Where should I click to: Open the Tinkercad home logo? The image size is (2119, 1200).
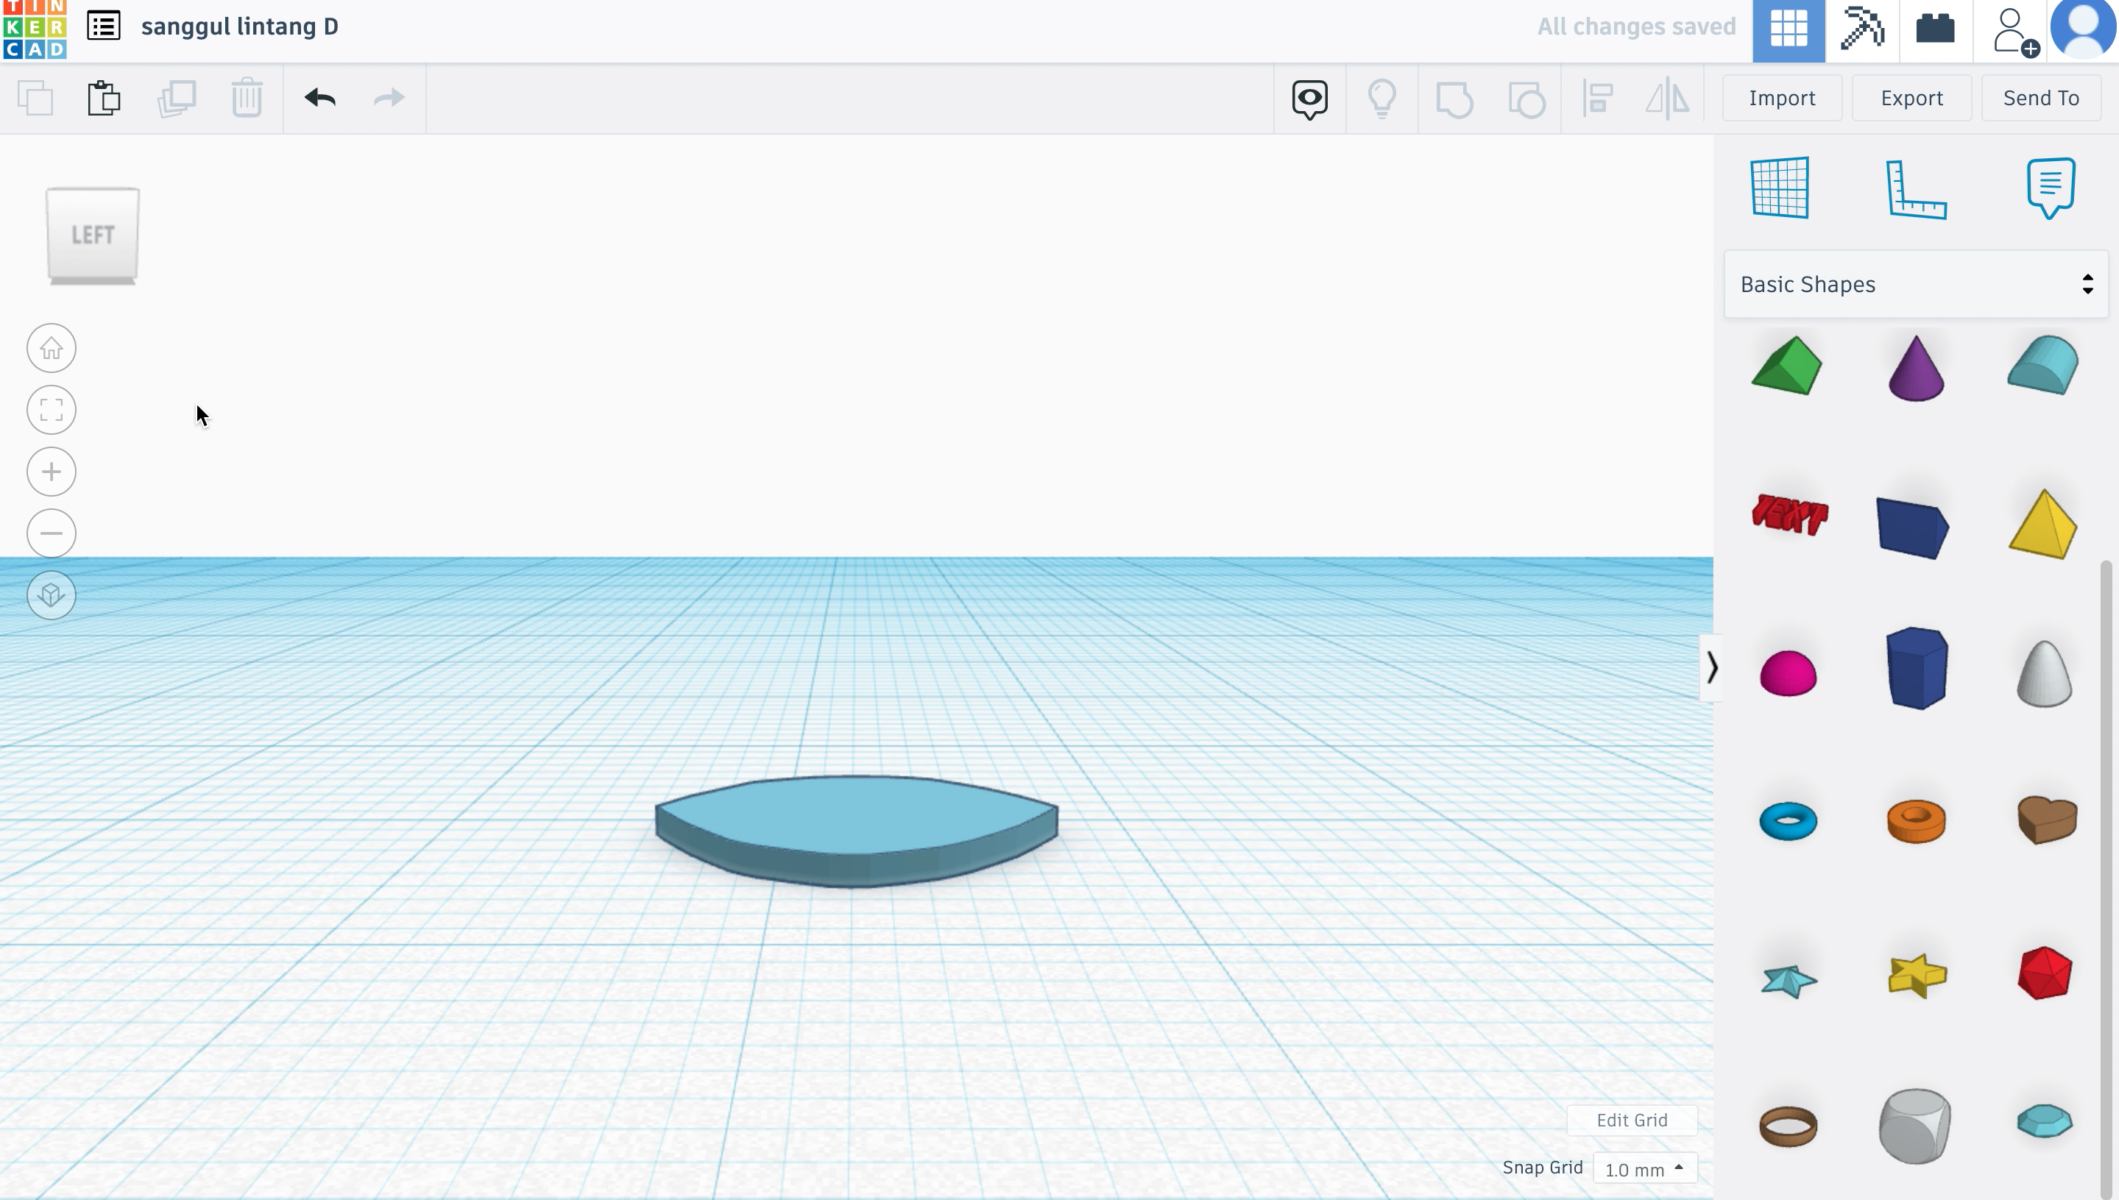tap(34, 29)
